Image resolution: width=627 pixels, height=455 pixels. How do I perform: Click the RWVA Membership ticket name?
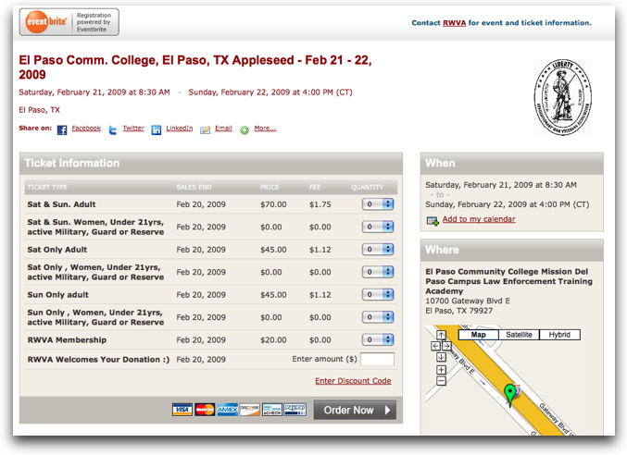[x=67, y=340]
